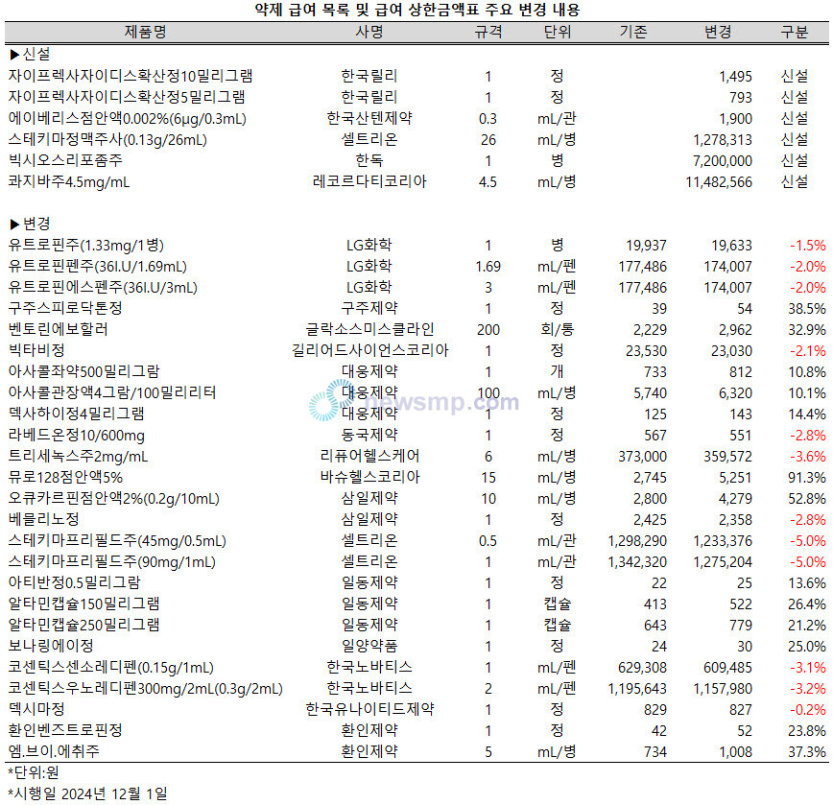Click the 변경 column header
The image size is (833, 805).
(718, 32)
